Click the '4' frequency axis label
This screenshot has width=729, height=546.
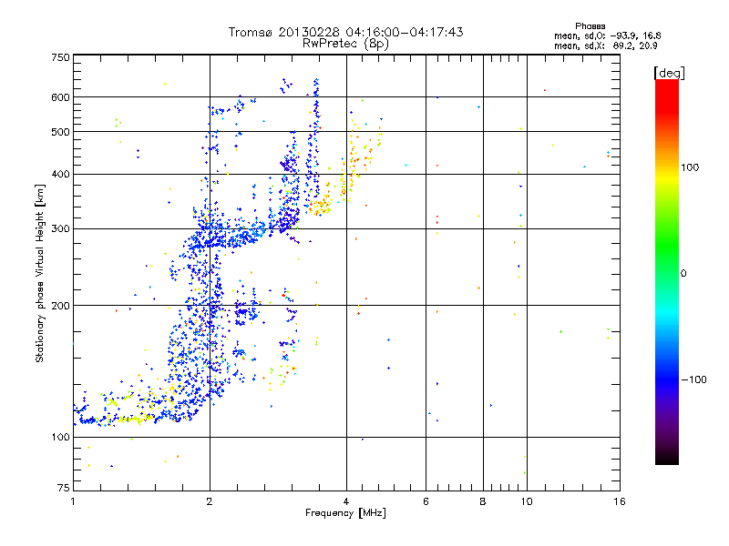coord(346,501)
